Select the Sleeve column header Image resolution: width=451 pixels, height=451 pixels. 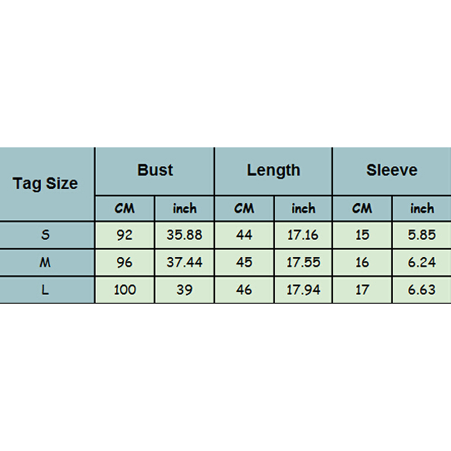point(392,171)
